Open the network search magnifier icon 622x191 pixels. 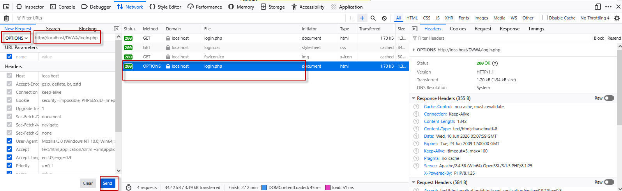[x=373, y=18]
